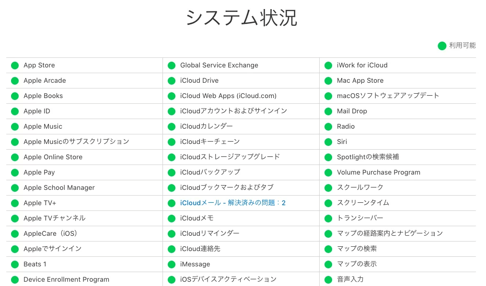Select the Apple Music text
This screenshot has width=486, height=286.
tap(43, 126)
